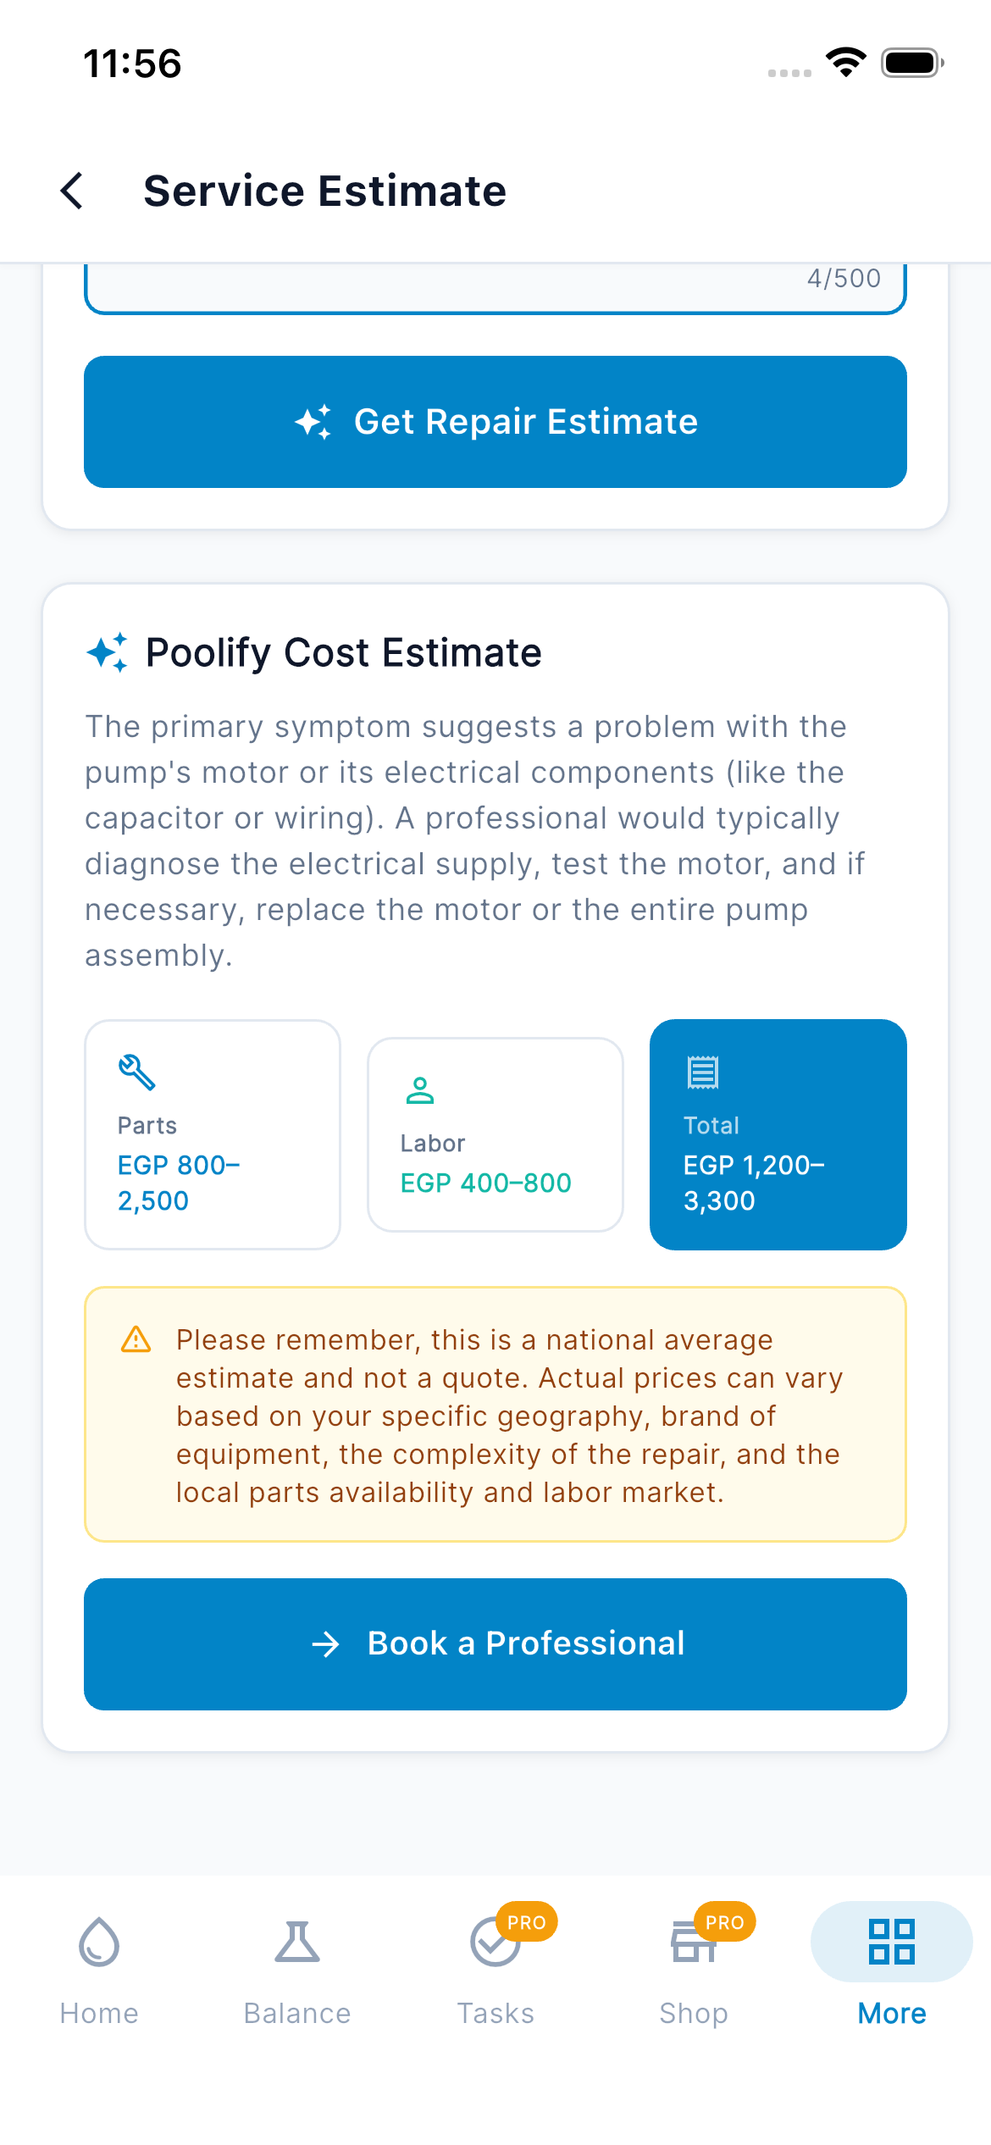Tap the person icon in Labor card
The image size is (991, 2145).
[x=419, y=1090]
